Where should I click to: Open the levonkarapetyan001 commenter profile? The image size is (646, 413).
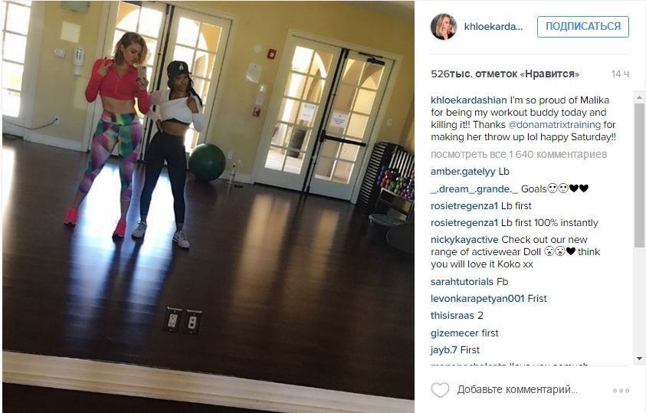pos(477,299)
